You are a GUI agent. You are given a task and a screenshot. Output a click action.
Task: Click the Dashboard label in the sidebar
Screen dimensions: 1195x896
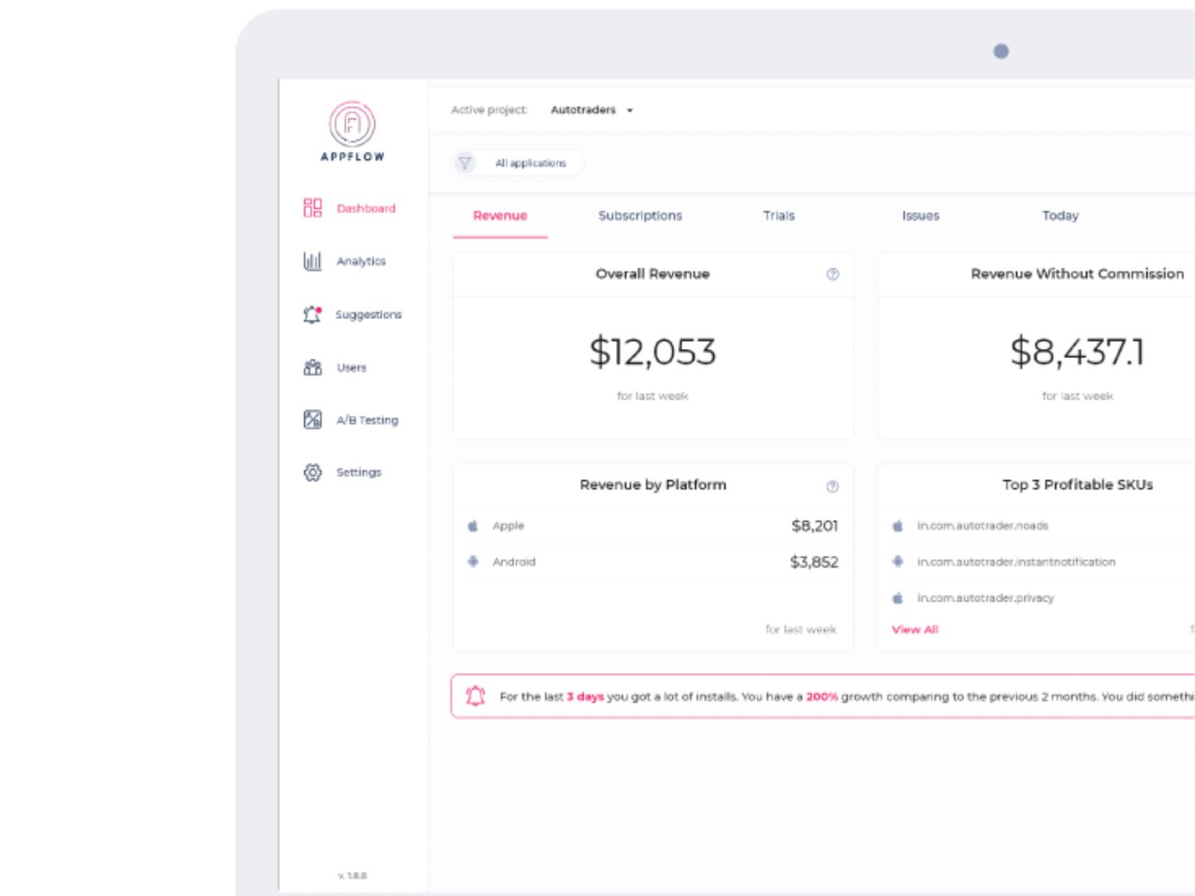[366, 209]
